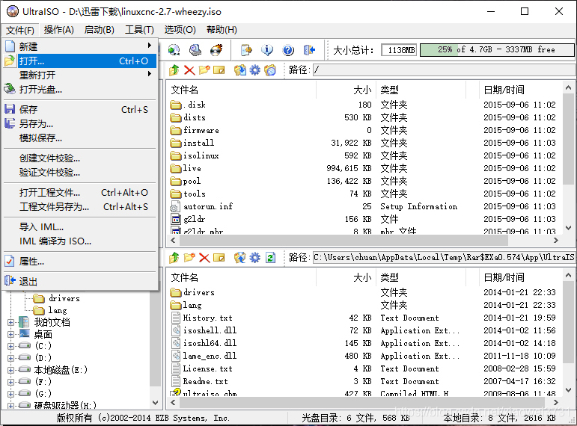Choose 另存为... menu entry
The width and height of the screenshot is (577, 426).
(80, 123)
